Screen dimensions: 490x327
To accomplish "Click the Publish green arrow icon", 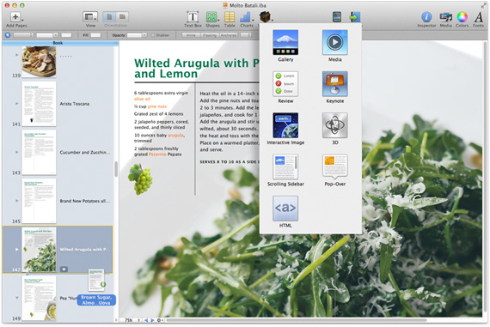I will pos(355,17).
